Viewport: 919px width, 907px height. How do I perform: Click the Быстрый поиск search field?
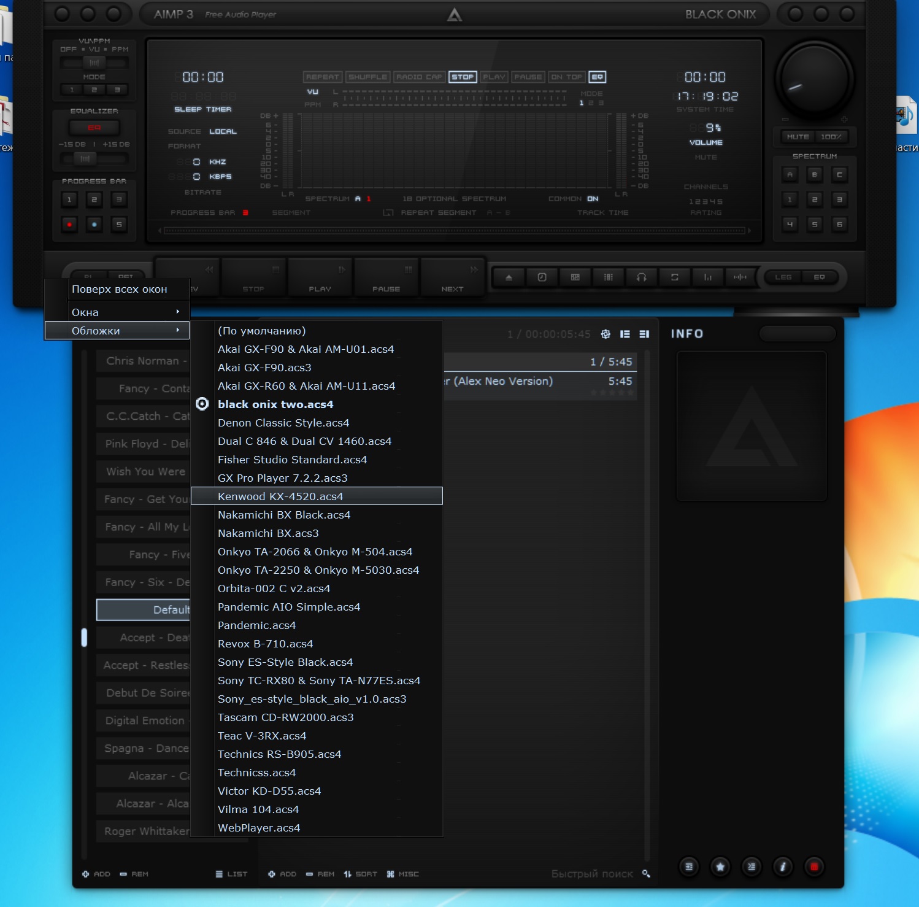click(592, 873)
